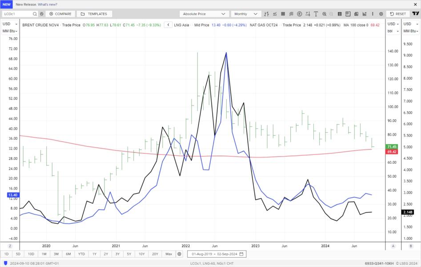Viewport: 421px width, 267px height.
Task: Open time range settings gear after Max
Action: point(179,254)
